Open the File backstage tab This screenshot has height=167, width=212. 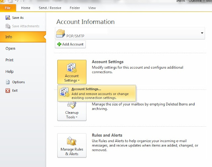pos(8,8)
